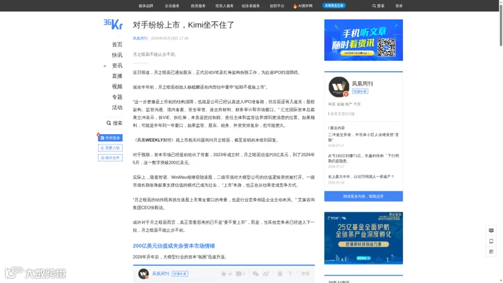The width and height of the screenshot is (503, 283).
Task: Open 投资人服务 in top navigation
Action: point(224,6)
